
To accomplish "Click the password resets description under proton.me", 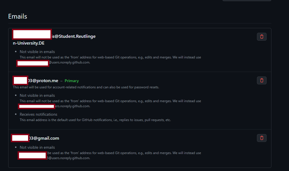I will pos(86,87).
